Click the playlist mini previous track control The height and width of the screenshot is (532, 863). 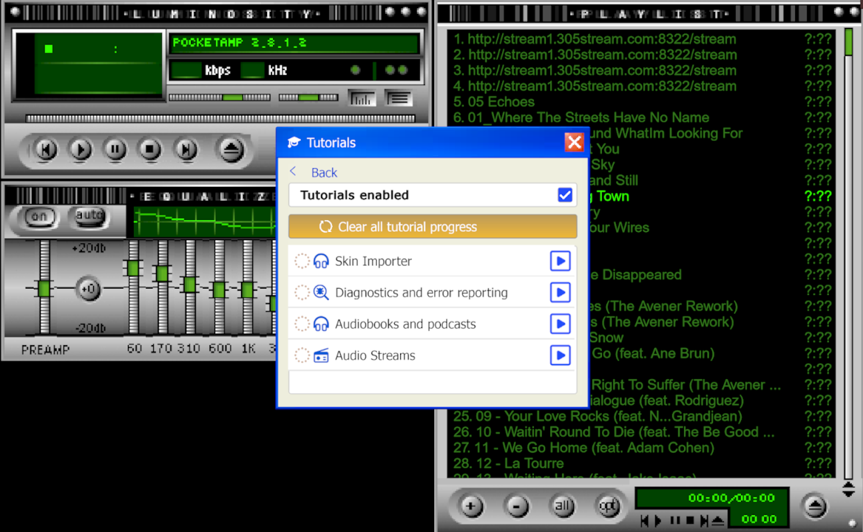click(645, 520)
